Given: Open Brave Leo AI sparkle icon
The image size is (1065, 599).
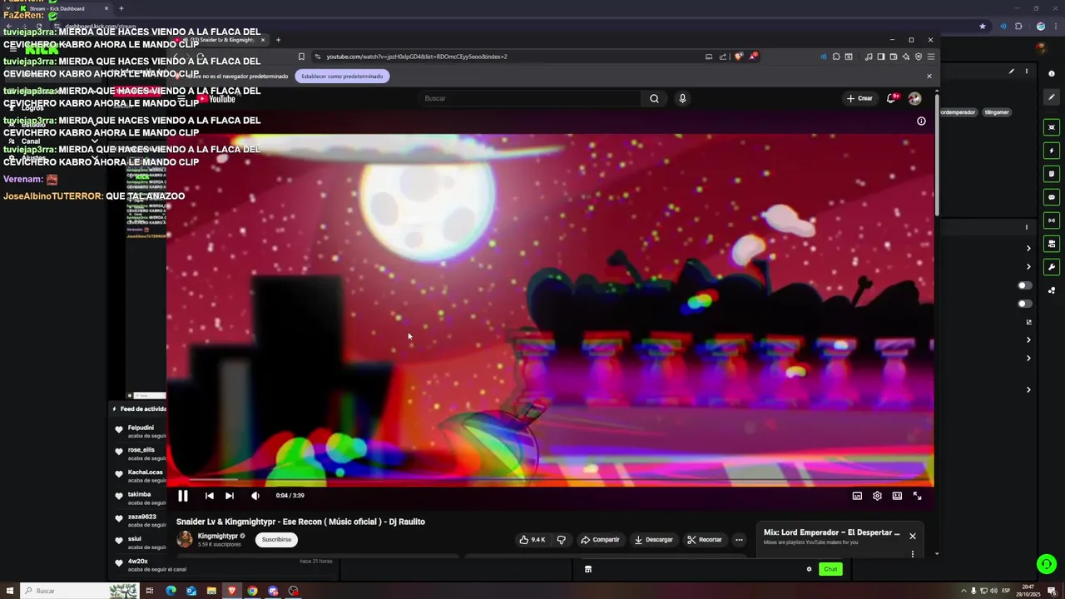Looking at the screenshot, I should 906,57.
